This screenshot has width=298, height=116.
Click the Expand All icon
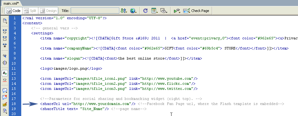point(5,45)
